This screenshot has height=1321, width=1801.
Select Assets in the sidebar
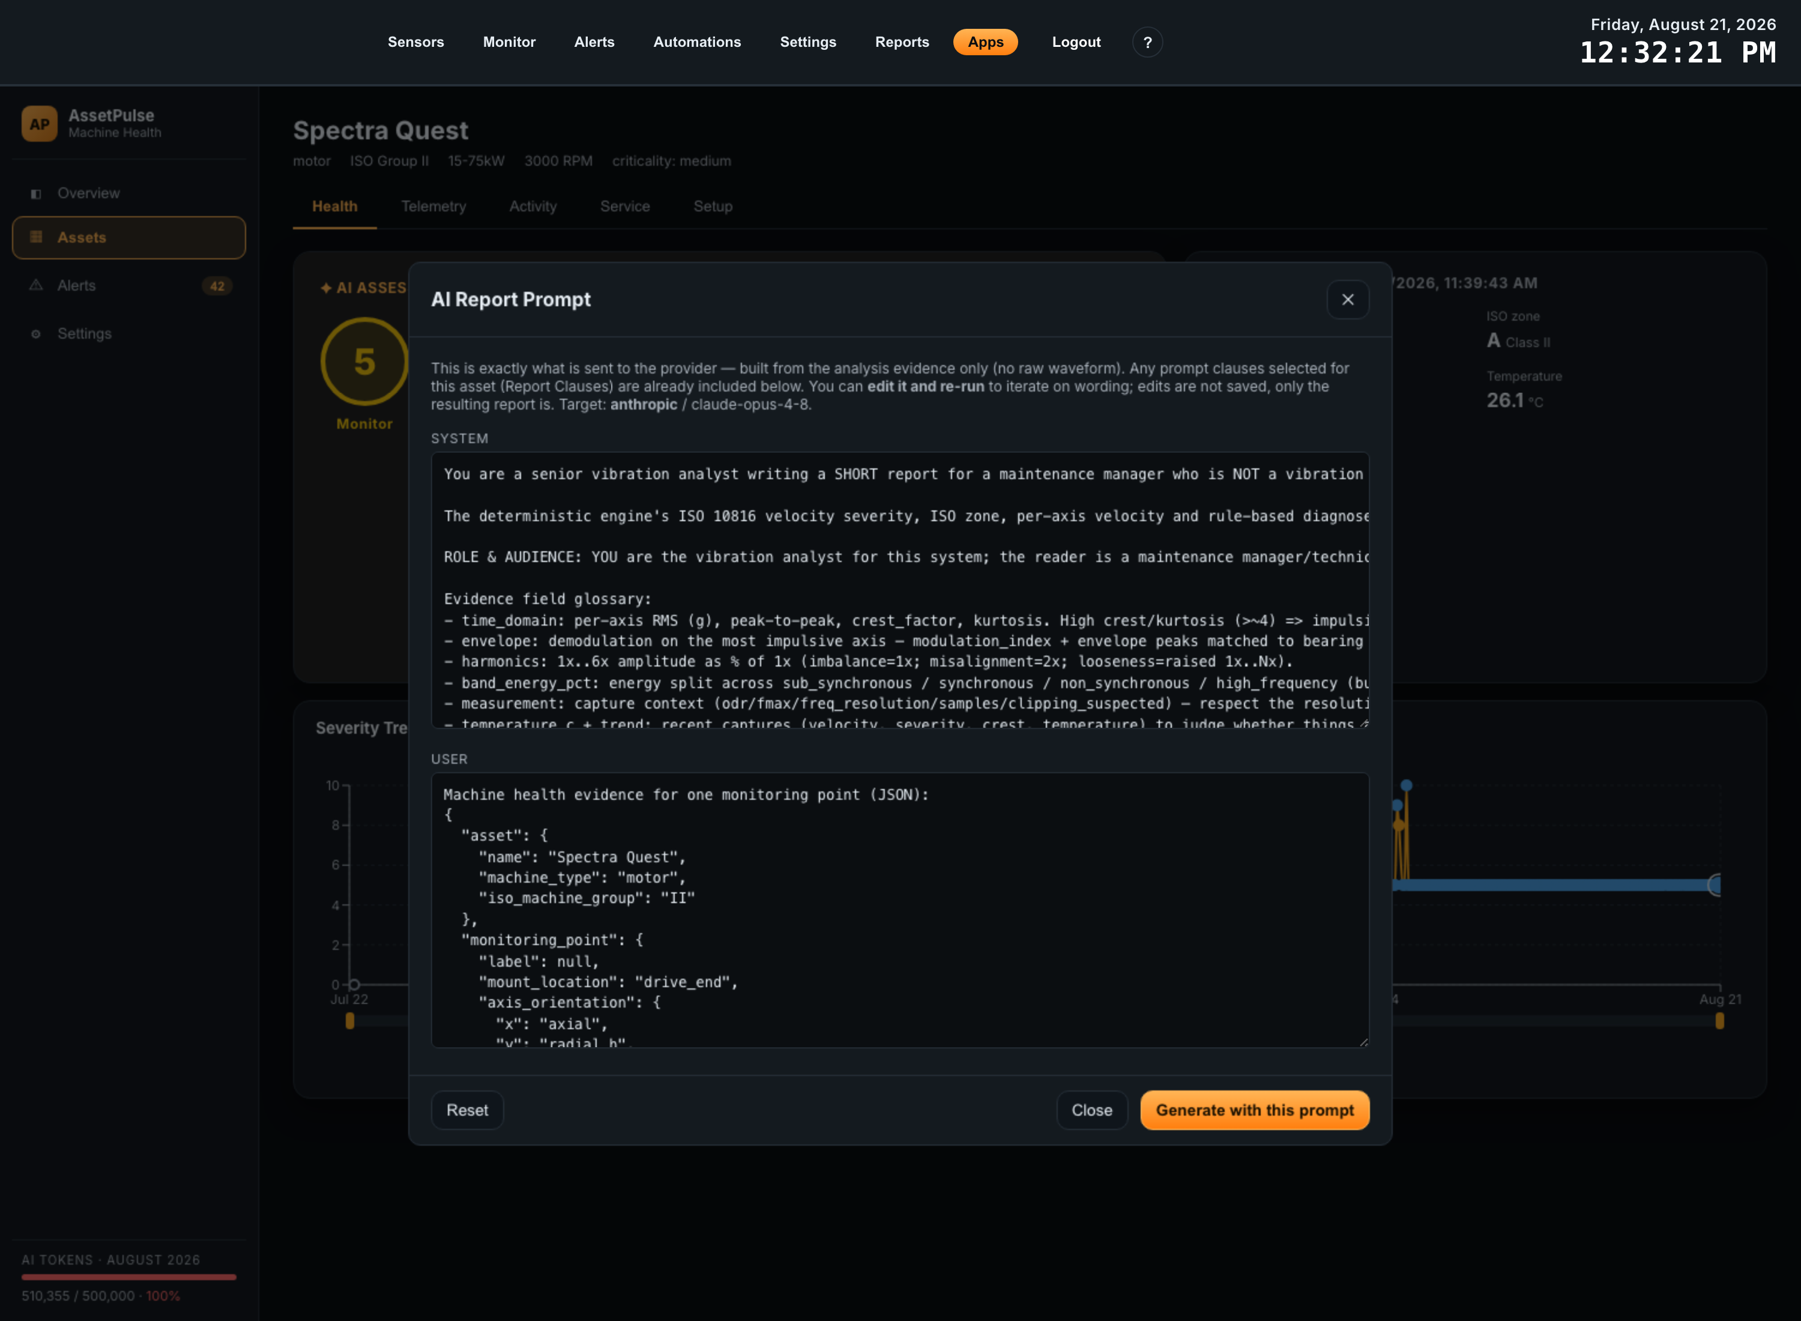[x=128, y=238]
